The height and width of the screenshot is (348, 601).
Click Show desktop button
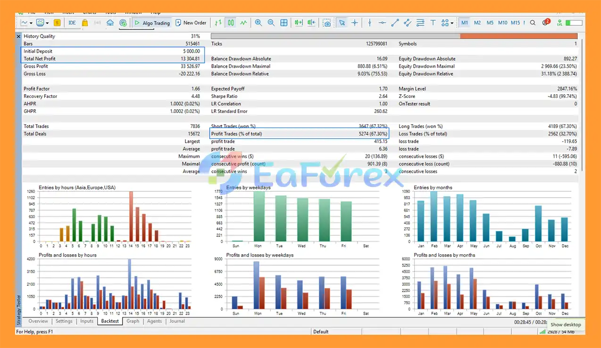tap(566, 324)
